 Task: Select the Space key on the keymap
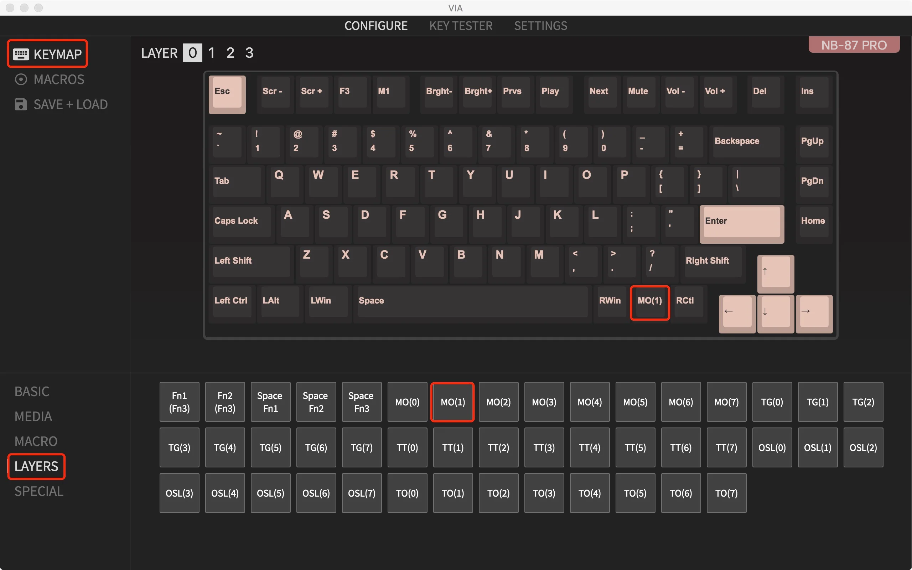coord(472,302)
